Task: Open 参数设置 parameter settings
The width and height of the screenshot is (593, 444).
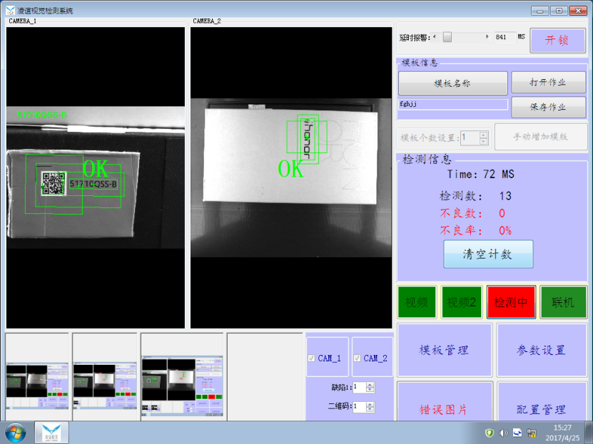Action: (541, 350)
